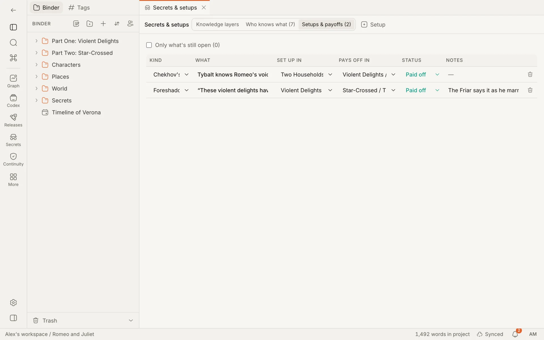Sort the binder items
The image size is (544, 340).
point(117,24)
